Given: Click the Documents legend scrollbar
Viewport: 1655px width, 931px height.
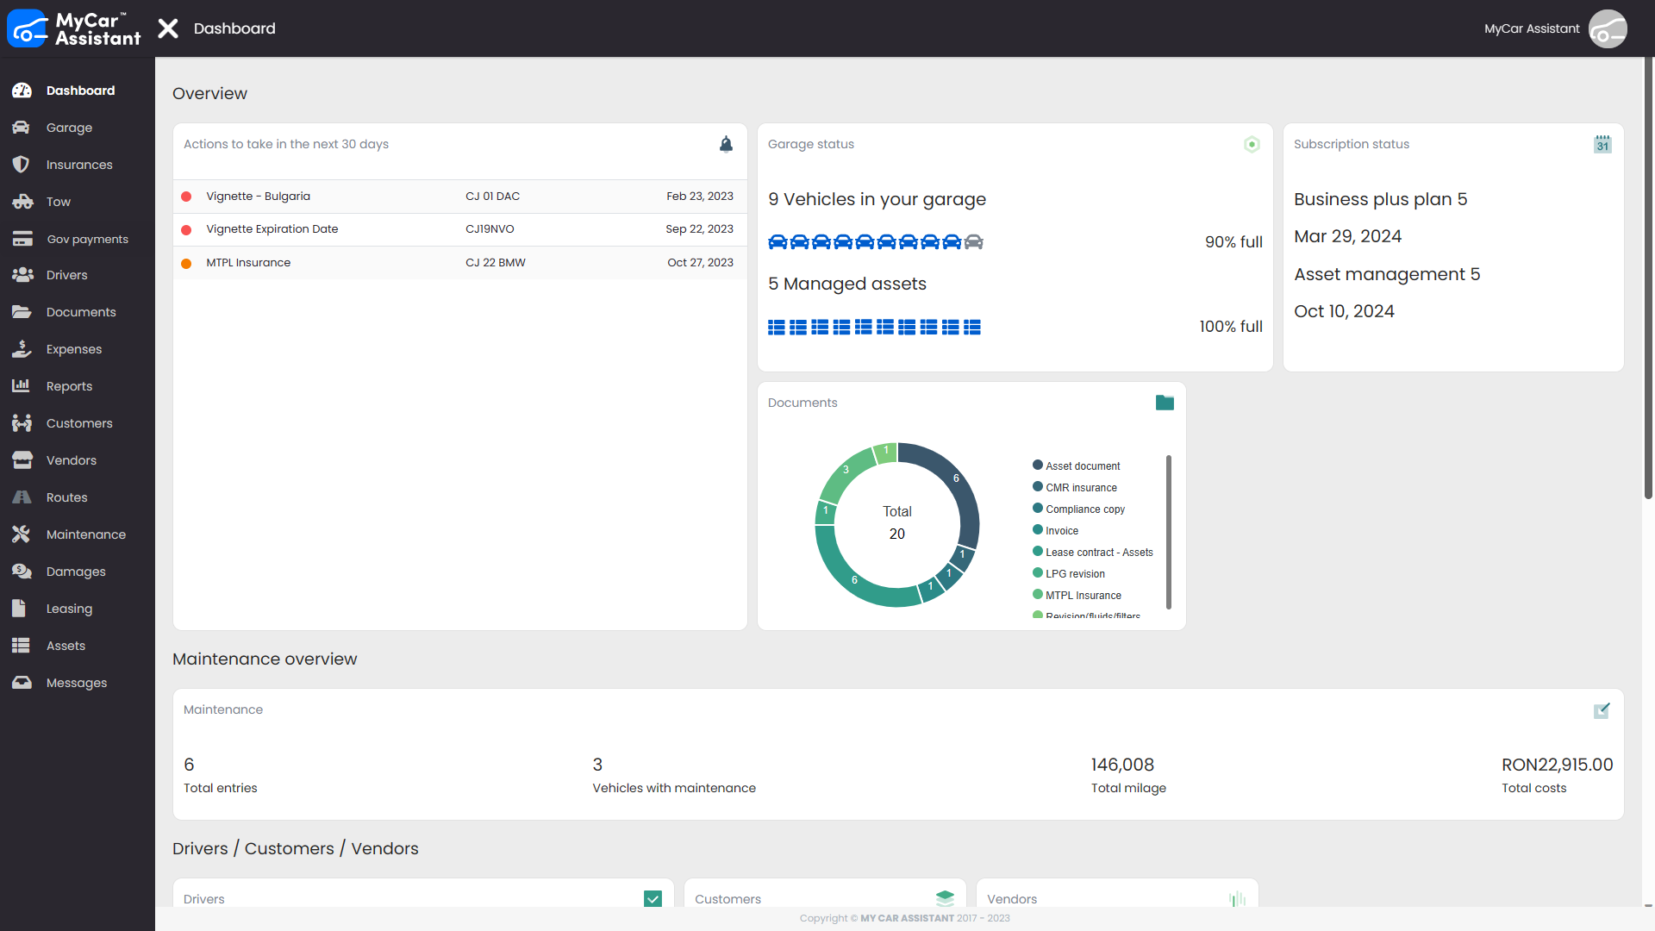Looking at the screenshot, I should pos(1168,532).
